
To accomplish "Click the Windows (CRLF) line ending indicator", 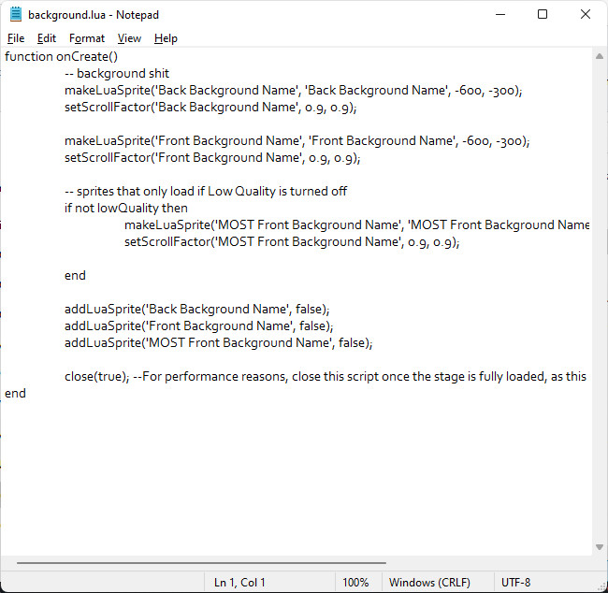I will click(429, 582).
